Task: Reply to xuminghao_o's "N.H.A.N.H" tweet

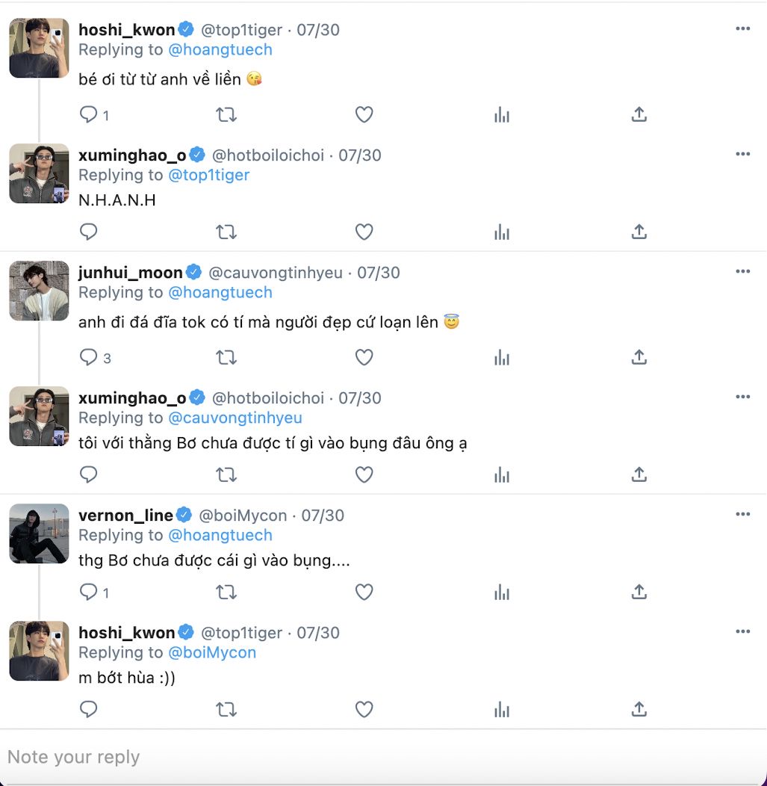Action: pyautogui.click(x=89, y=232)
